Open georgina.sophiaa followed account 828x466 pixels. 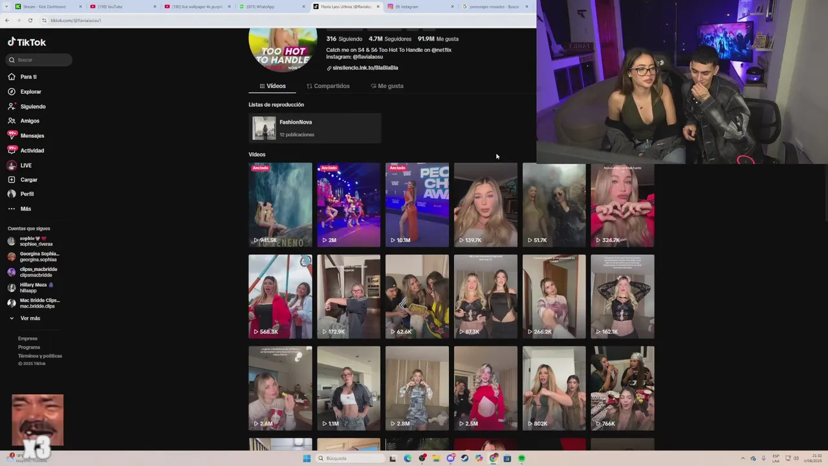click(34, 256)
